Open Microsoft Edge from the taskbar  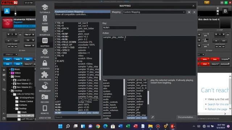coord(105,126)
